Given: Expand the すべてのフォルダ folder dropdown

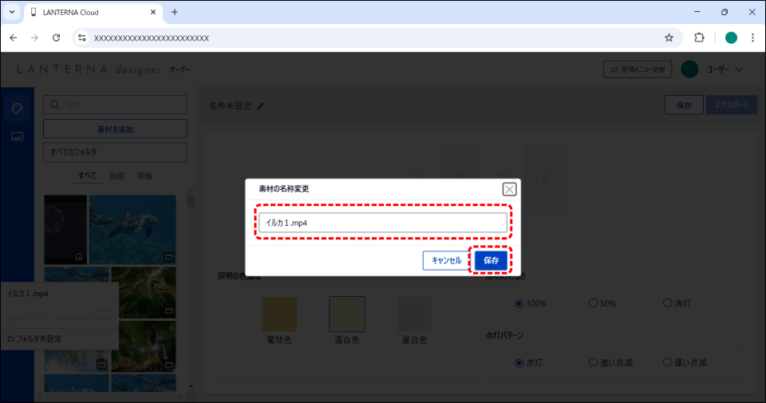Looking at the screenshot, I should (115, 152).
